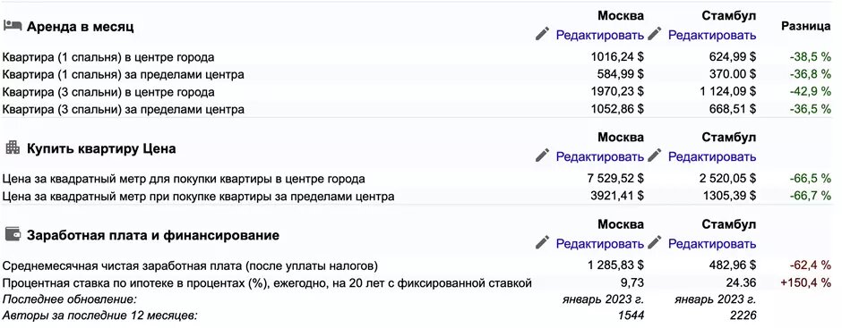Click the Разница column header

pos(806,26)
